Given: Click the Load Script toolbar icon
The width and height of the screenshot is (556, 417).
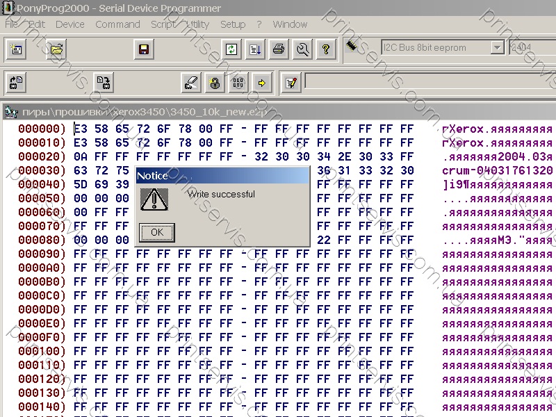Looking at the screenshot, I should tap(255, 49).
